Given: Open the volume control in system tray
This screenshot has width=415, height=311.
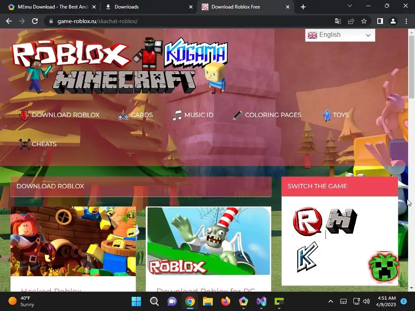Looking at the screenshot, I should (366, 301).
